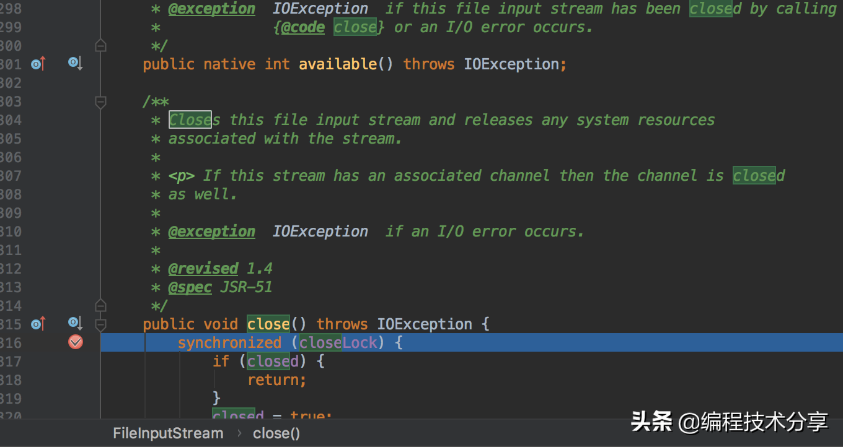Screen dimensions: 843x447
Task: Click the fold marker at the end of the close() Javadoc
Action: [x=100, y=306]
